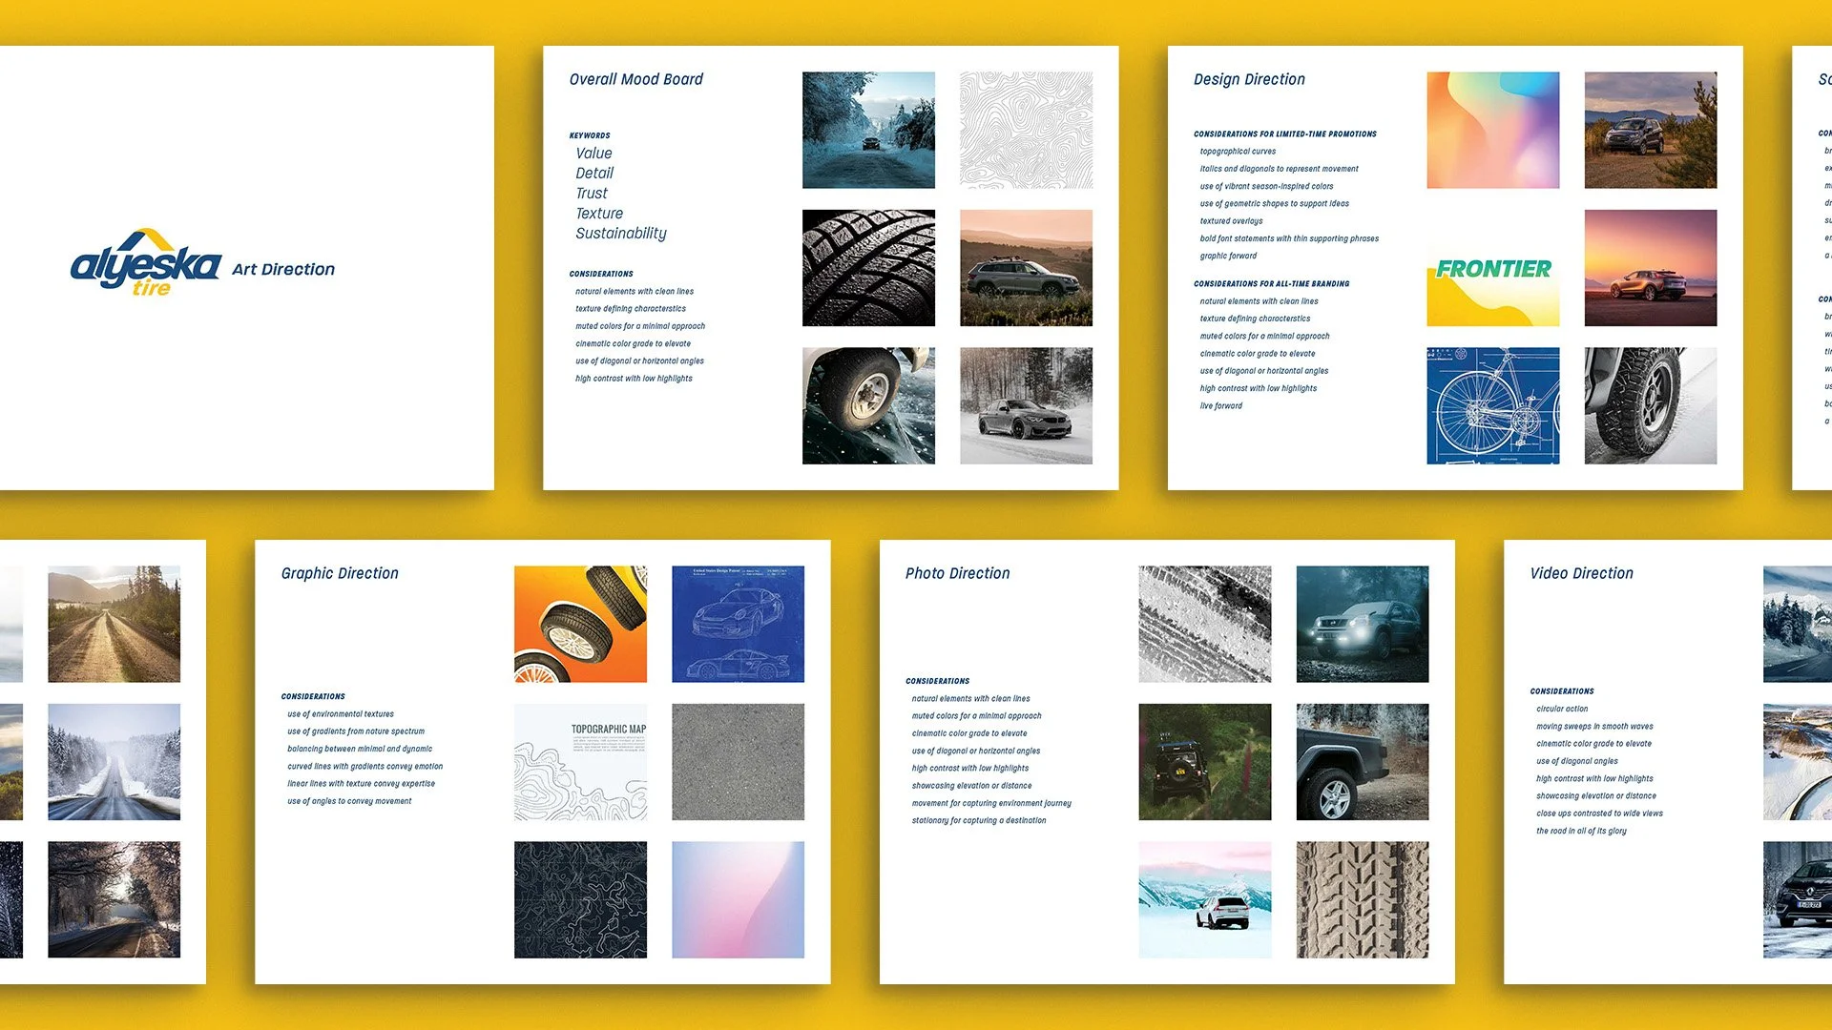Click 'texture defining characterstics' on Mood Board slide

tap(631, 309)
